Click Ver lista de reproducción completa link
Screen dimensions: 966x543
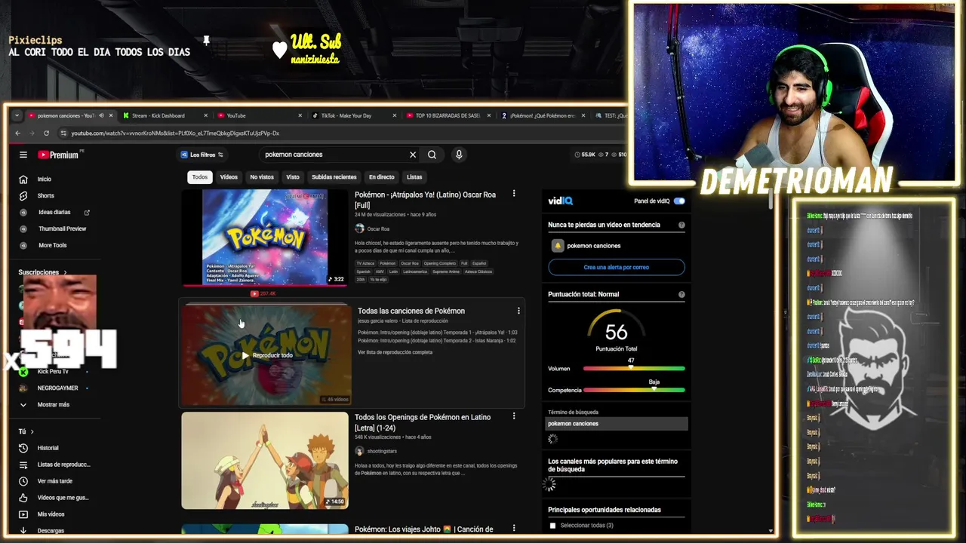tap(395, 352)
